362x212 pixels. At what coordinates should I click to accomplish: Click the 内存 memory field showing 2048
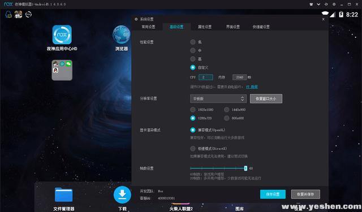pos(239,77)
